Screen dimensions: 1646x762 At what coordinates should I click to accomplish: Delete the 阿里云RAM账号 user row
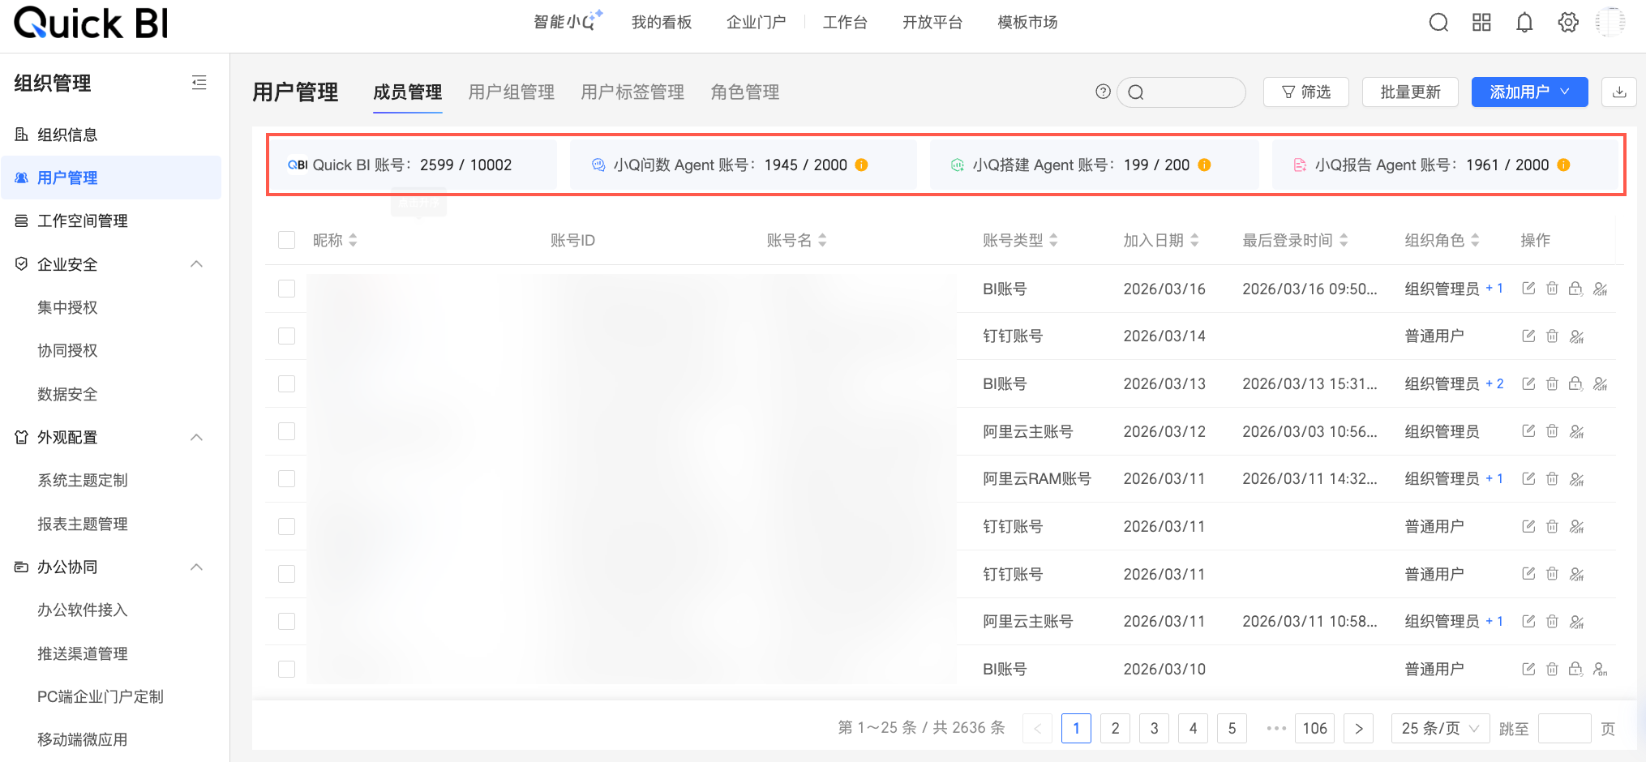pos(1552,479)
